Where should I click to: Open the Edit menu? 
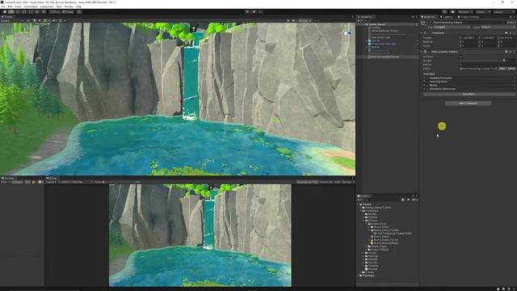(10, 6)
